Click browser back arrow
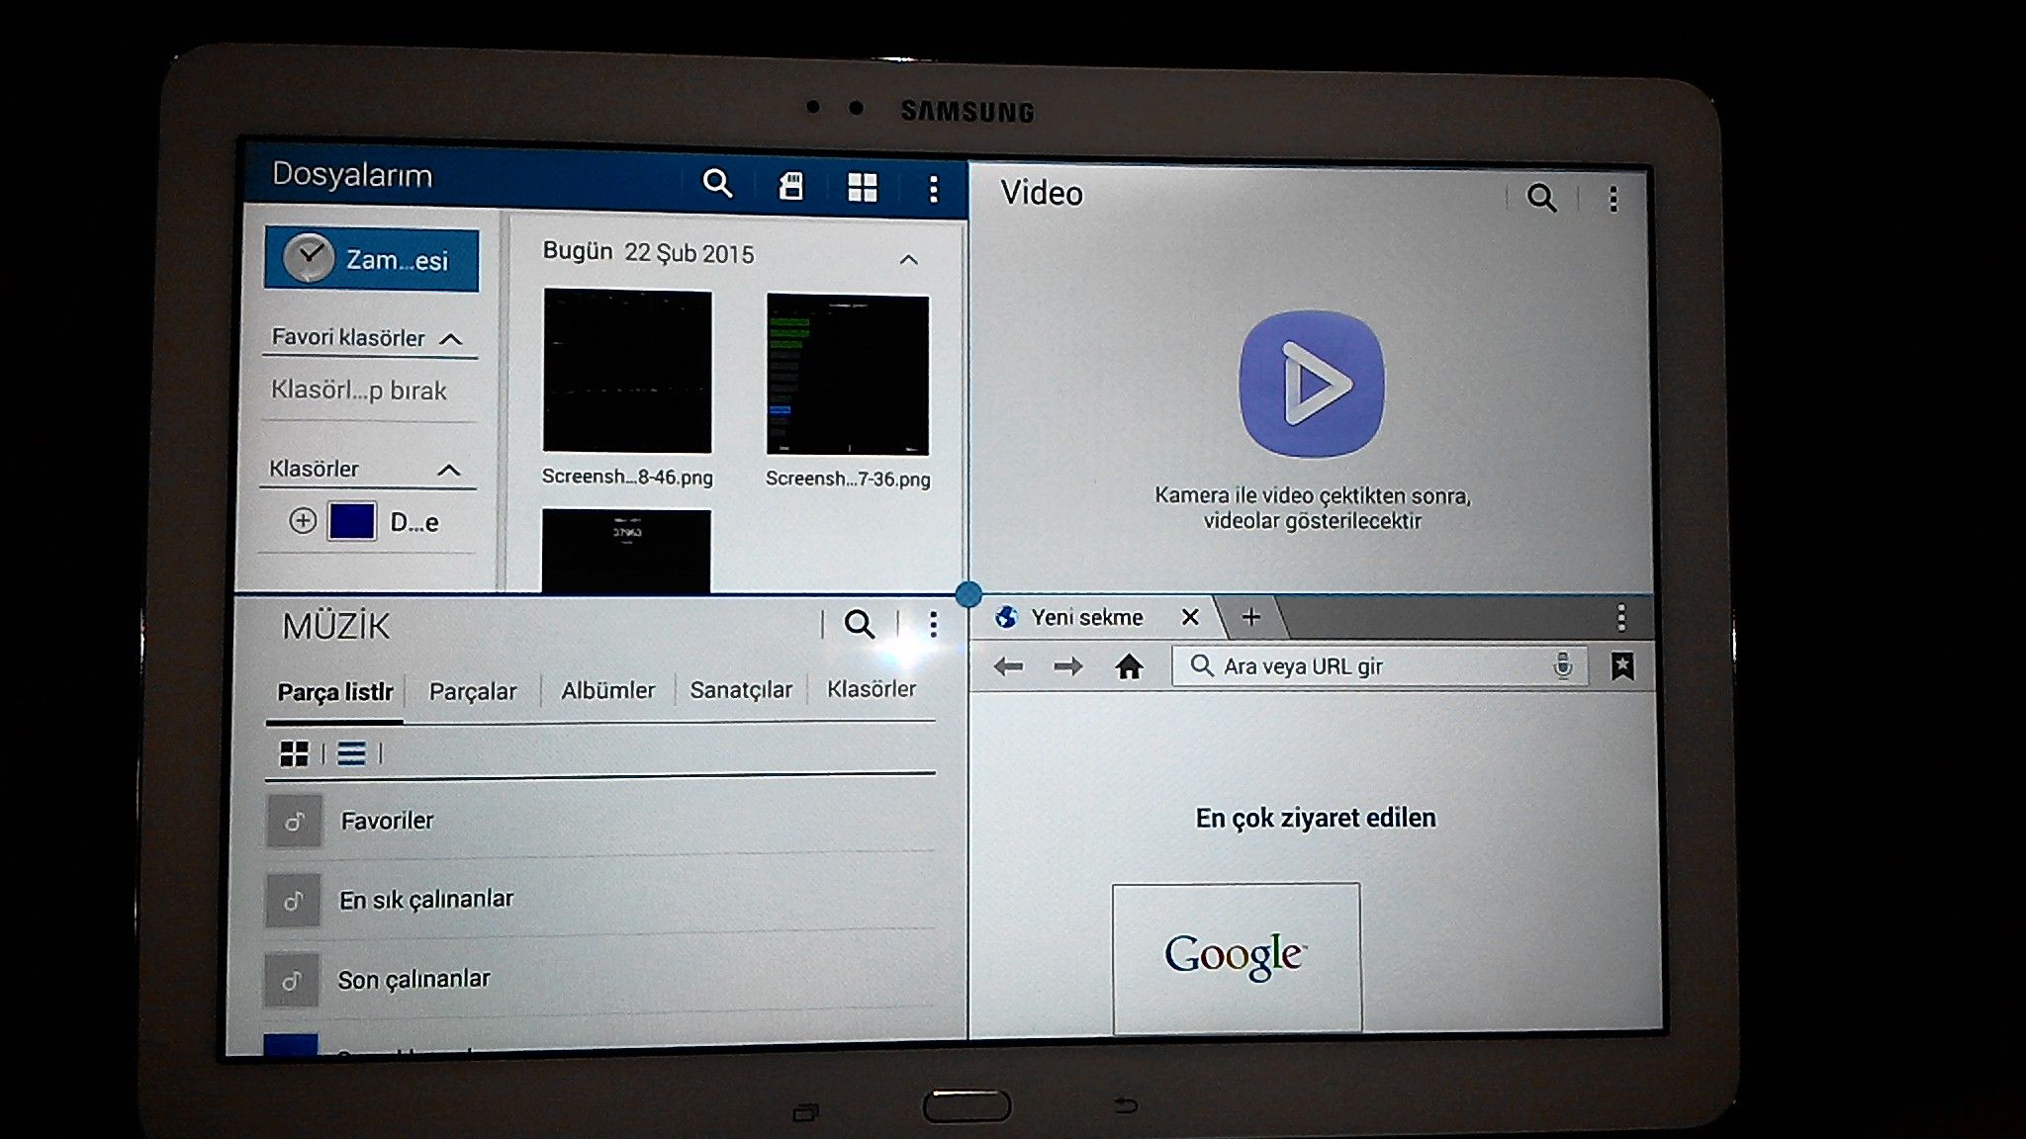 (1008, 667)
